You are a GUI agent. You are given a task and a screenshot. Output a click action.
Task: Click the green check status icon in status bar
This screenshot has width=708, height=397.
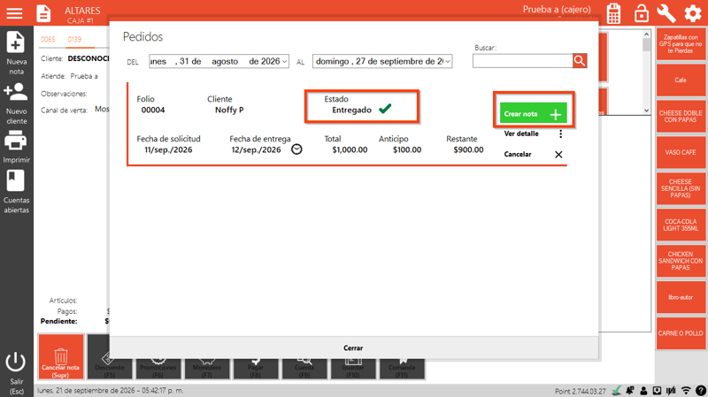click(x=616, y=390)
